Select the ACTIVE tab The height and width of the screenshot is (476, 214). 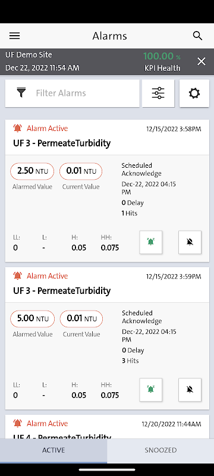tap(53, 450)
